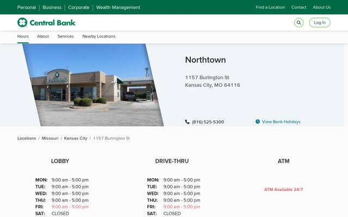Go to Missouri breadcrumb
The width and height of the screenshot is (348, 217).
pyautogui.click(x=50, y=138)
